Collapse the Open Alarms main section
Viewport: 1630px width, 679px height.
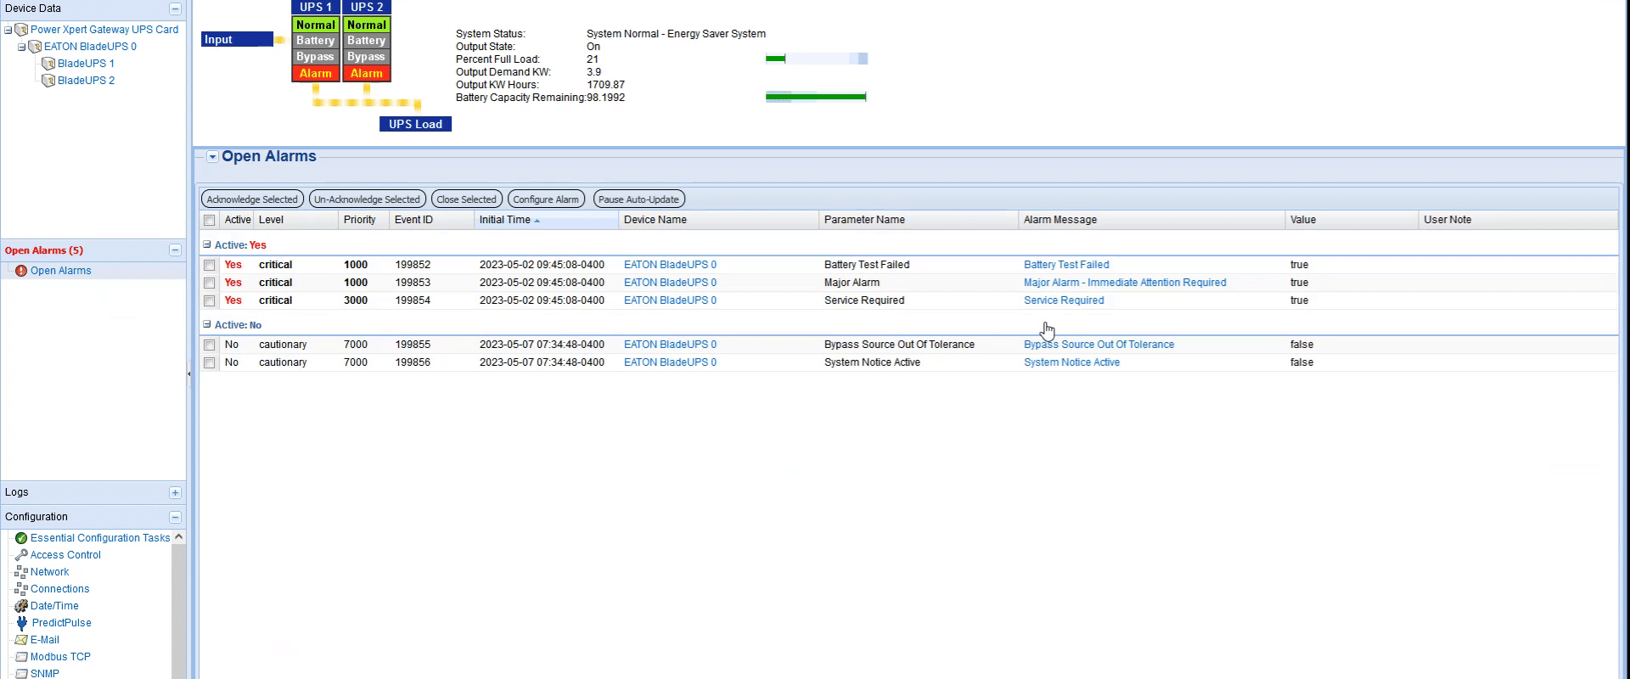click(213, 157)
